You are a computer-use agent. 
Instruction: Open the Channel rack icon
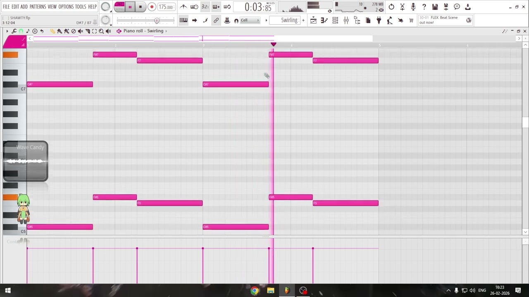pyautogui.click(x=335, y=20)
